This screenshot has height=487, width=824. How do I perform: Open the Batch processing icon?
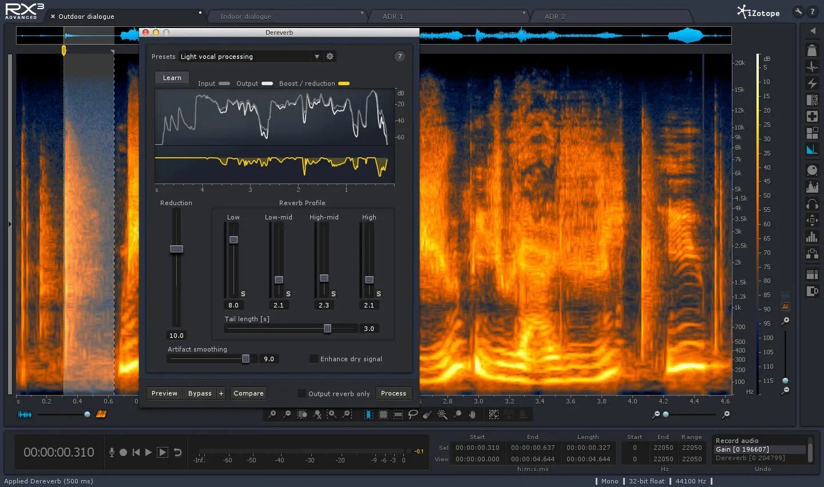[812, 274]
